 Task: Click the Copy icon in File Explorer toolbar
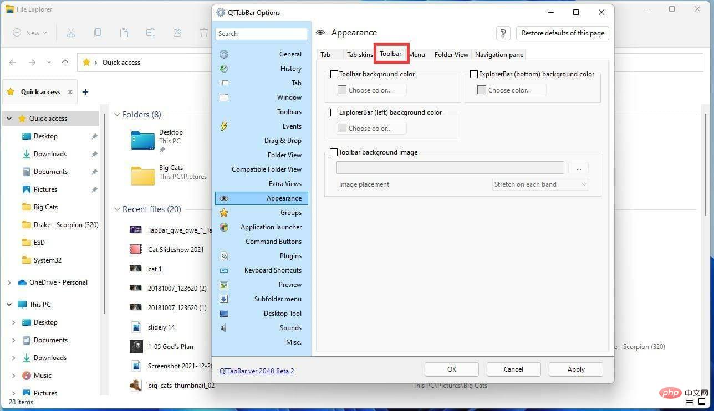click(x=98, y=33)
